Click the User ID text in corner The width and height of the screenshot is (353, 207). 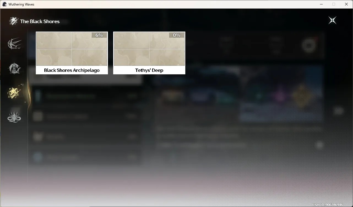coord(328,205)
